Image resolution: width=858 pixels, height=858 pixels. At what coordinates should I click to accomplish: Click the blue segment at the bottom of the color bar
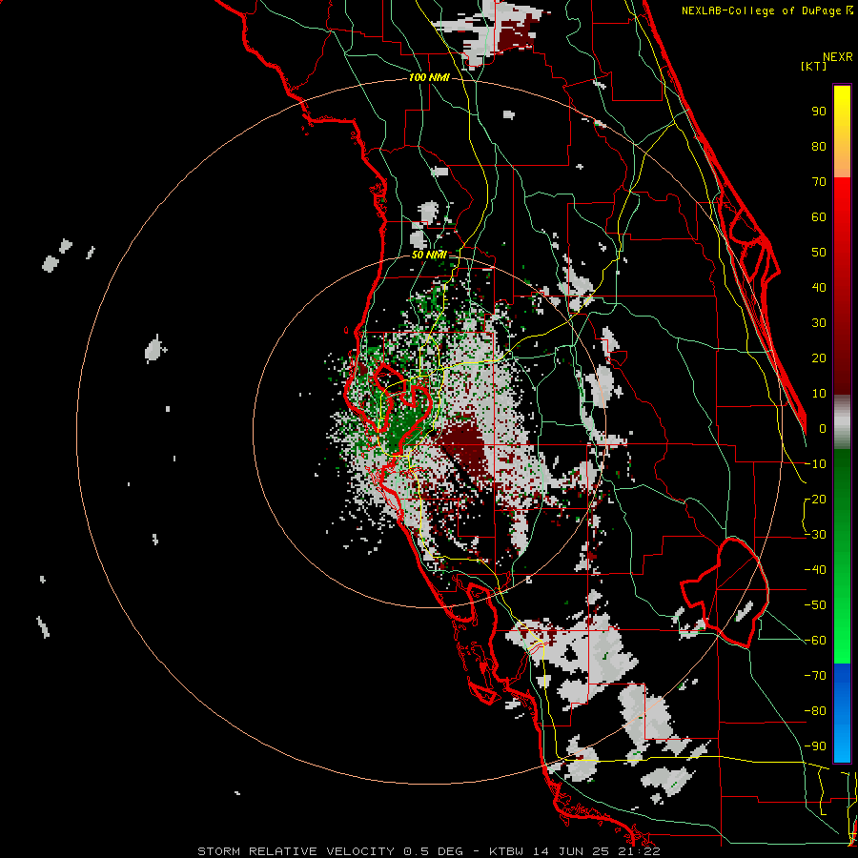click(x=842, y=712)
